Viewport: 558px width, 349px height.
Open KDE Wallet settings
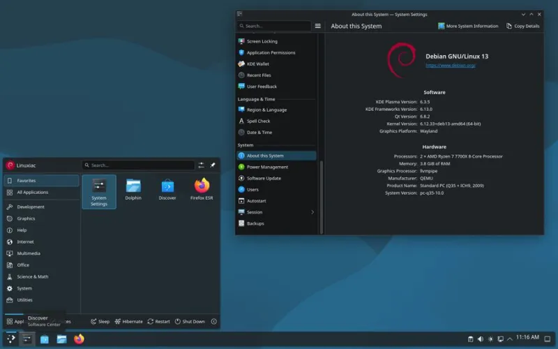pos(276,64)
